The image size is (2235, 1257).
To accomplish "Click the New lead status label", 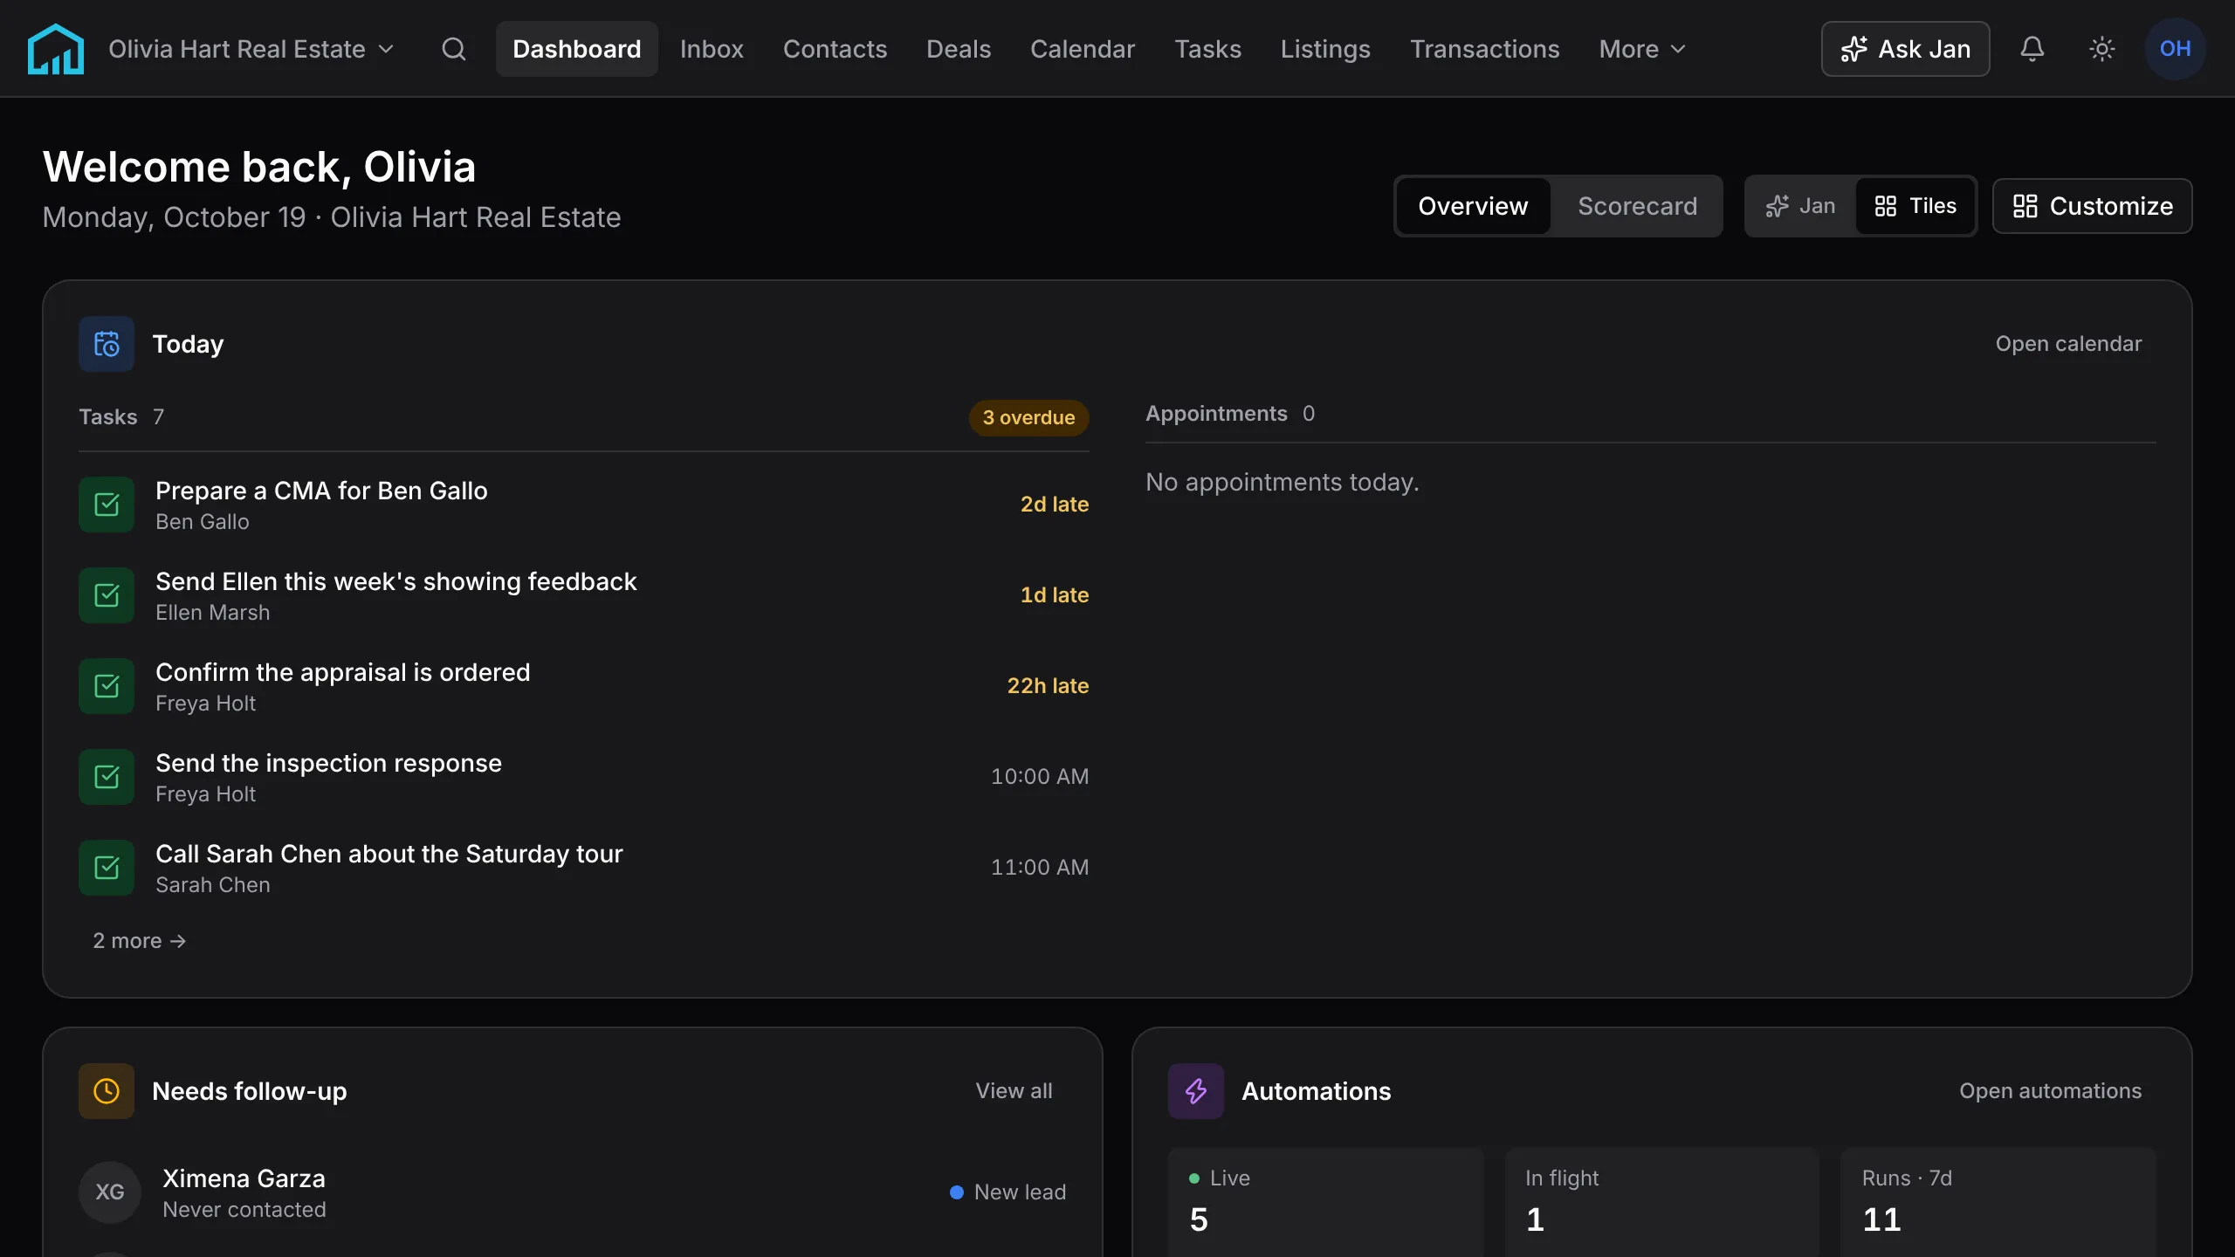I will 1007,1192.
